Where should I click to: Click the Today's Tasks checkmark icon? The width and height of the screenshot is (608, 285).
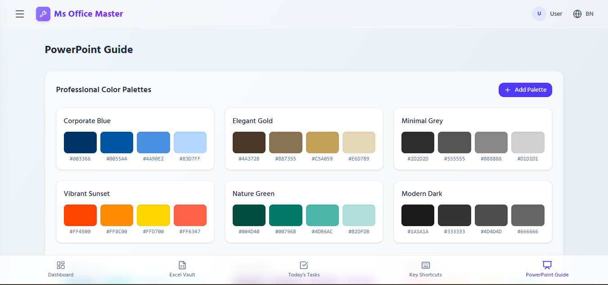(x=304, y=265)
